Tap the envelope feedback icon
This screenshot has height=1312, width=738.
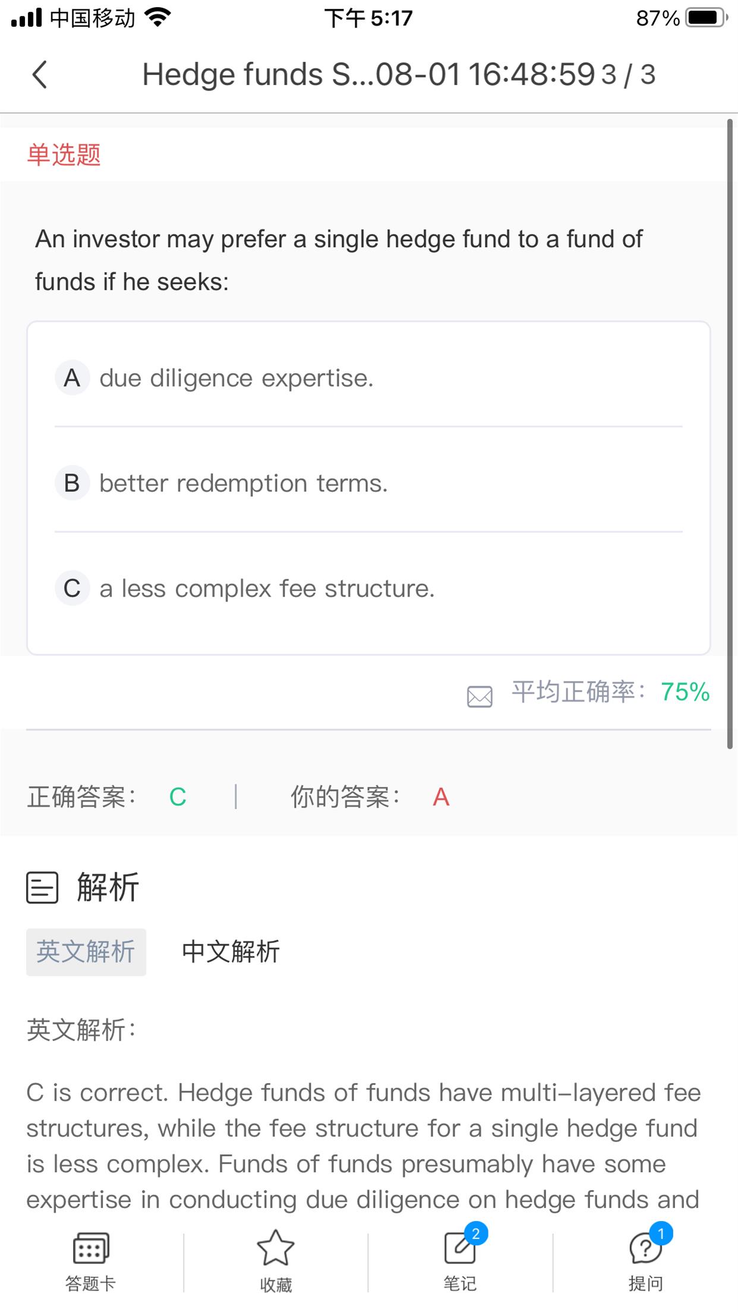click(x=480, y=696)
